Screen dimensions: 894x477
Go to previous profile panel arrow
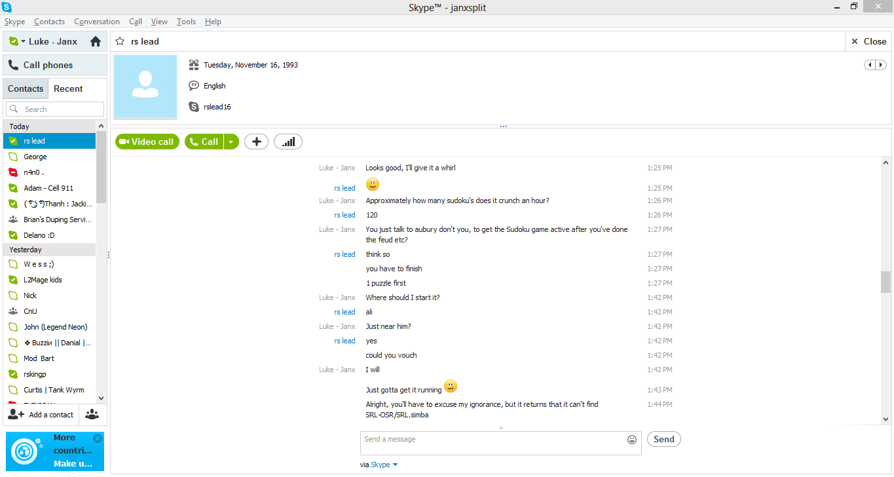point(870,65)
